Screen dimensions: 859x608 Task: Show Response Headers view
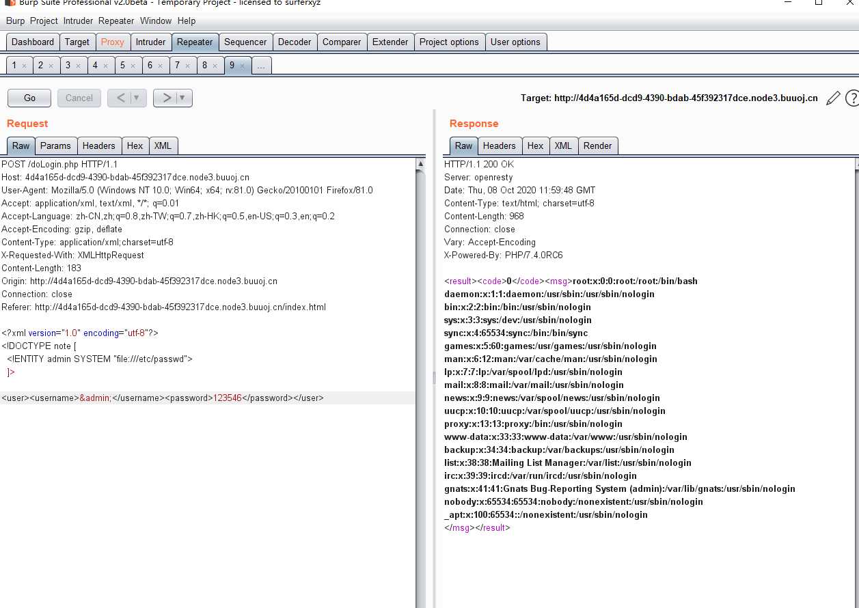pos(500,146)
